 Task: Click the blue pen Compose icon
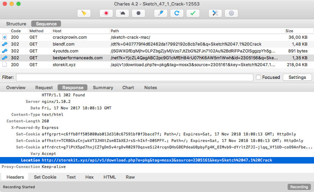pos(161,13)
